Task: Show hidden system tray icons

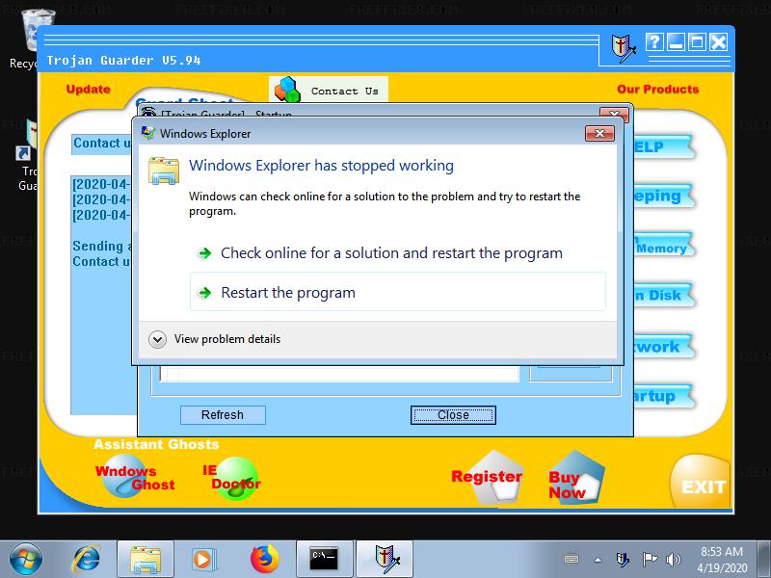Action: (598, 560)
